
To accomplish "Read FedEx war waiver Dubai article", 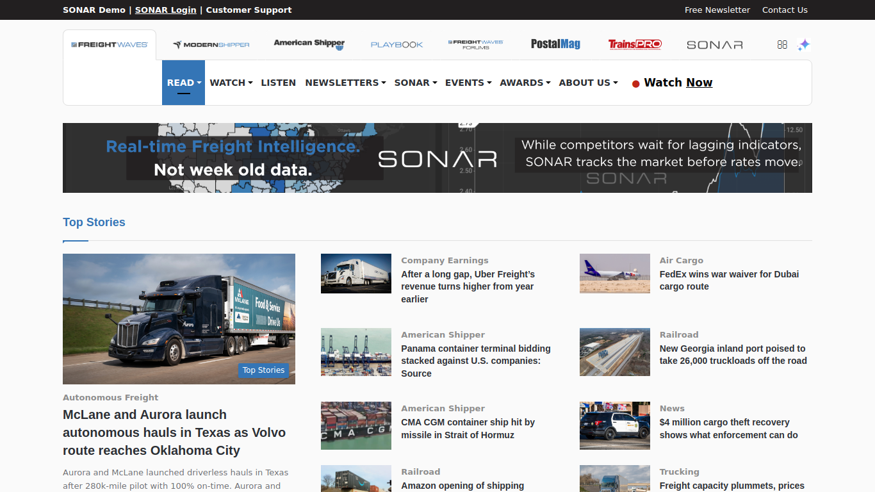I will [x=729, y=280].
